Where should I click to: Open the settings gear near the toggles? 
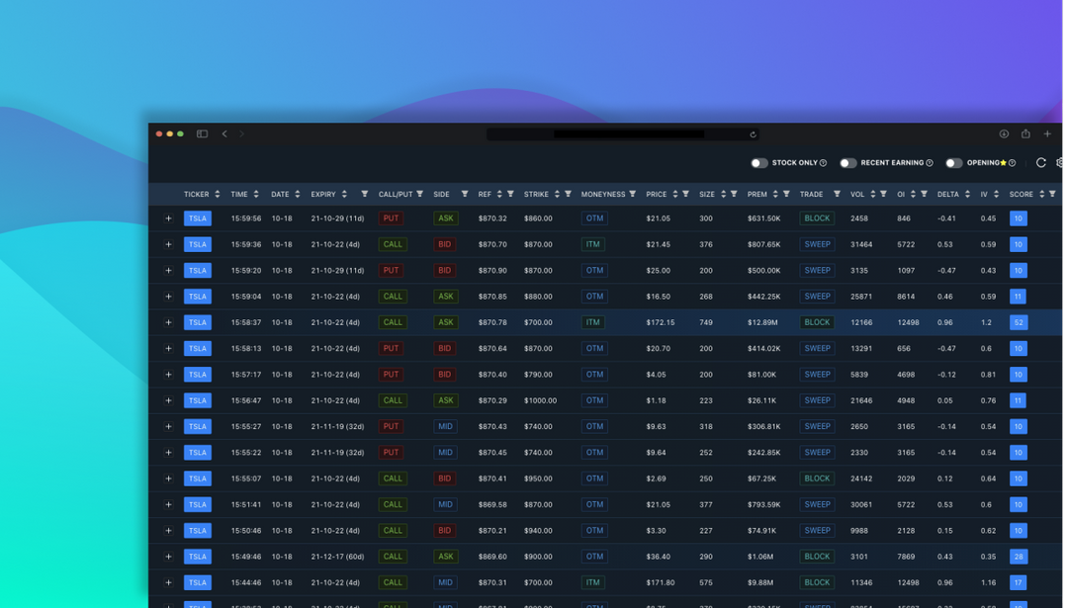tap(1060, 162)
